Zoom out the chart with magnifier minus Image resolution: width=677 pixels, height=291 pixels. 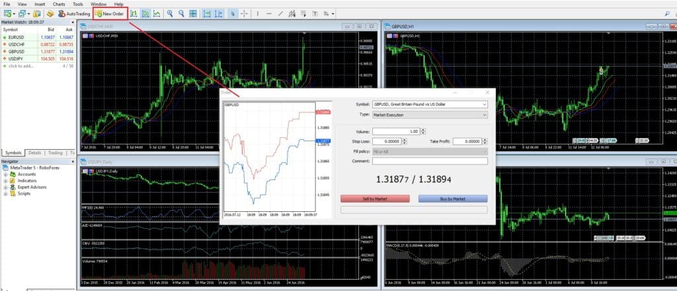[x=181, y=14]
